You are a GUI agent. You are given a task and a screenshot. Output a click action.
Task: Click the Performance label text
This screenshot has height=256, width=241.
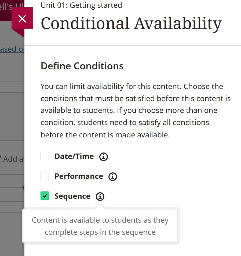(x=79, y=176)
